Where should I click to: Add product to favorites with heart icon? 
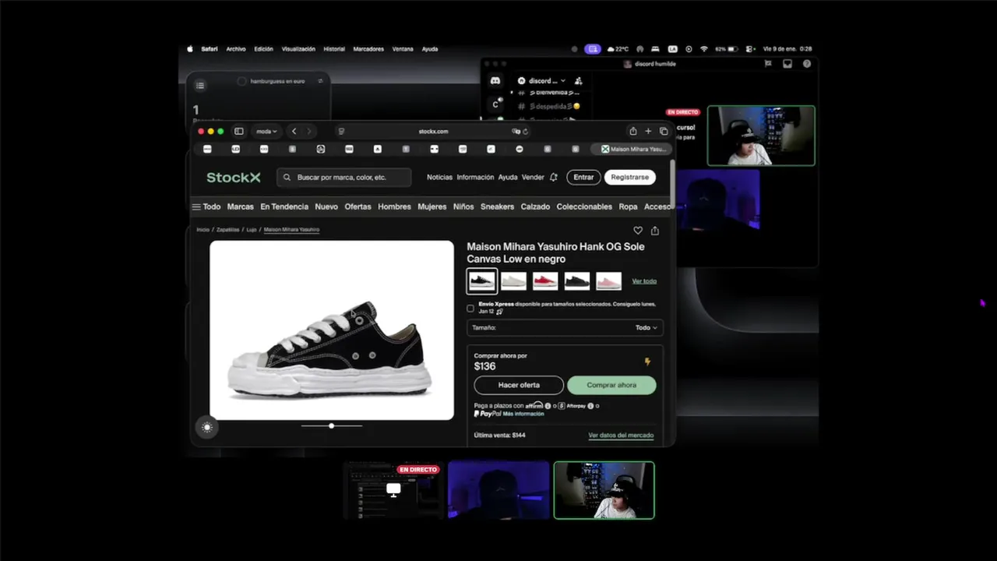coord(638,231)
